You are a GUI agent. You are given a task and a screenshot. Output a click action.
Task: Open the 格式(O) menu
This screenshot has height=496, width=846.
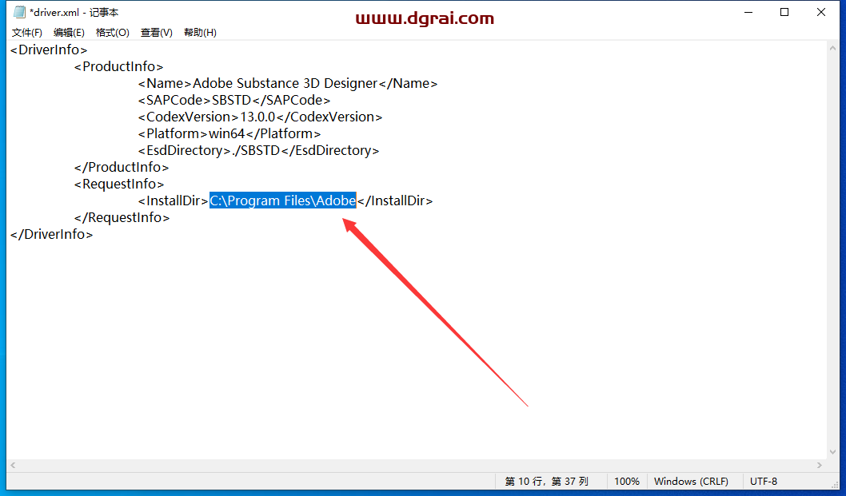(x=112, y=32)
